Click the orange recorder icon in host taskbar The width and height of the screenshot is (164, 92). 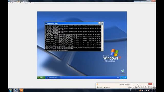pos(21,90)
